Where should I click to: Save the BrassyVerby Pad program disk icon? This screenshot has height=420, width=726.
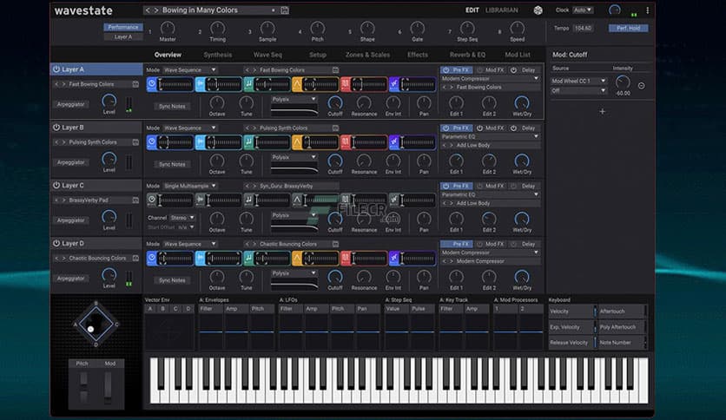135,200
